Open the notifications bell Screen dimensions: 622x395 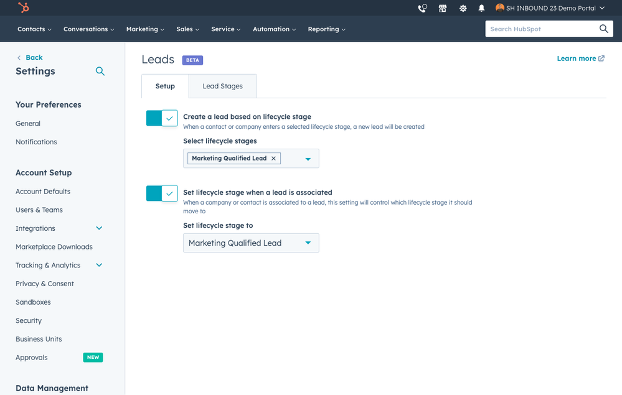481,8
